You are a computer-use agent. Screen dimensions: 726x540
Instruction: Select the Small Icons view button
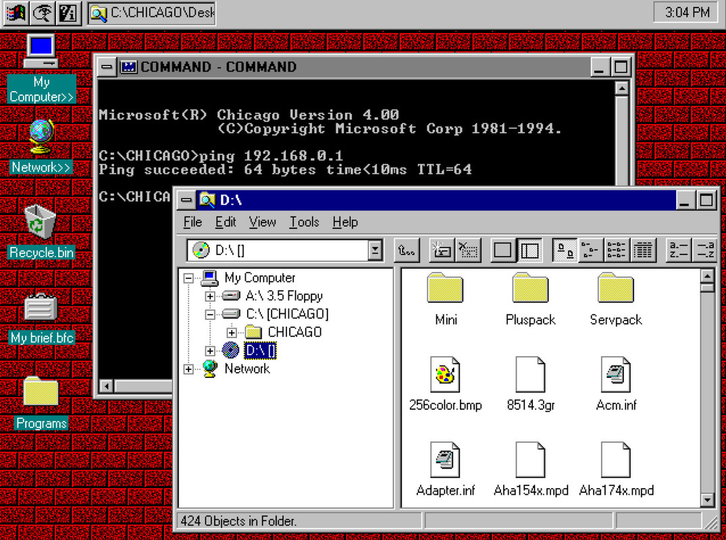click(590, 250)
